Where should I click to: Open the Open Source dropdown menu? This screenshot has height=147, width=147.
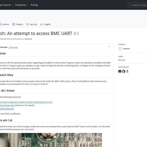6,5
